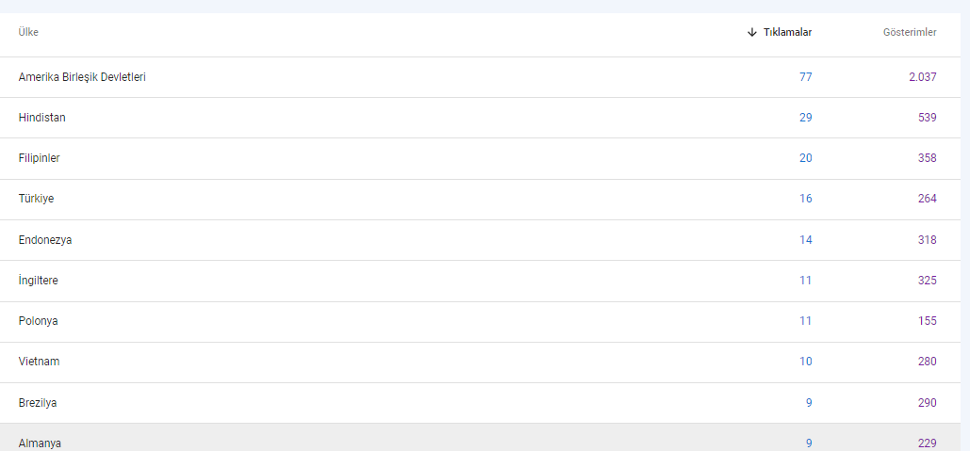Click the Ülke column header
This screenshot has width=970, height=451.
[x=28, y=32]
